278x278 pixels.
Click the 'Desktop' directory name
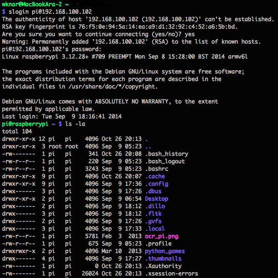(x=156, y=199)
